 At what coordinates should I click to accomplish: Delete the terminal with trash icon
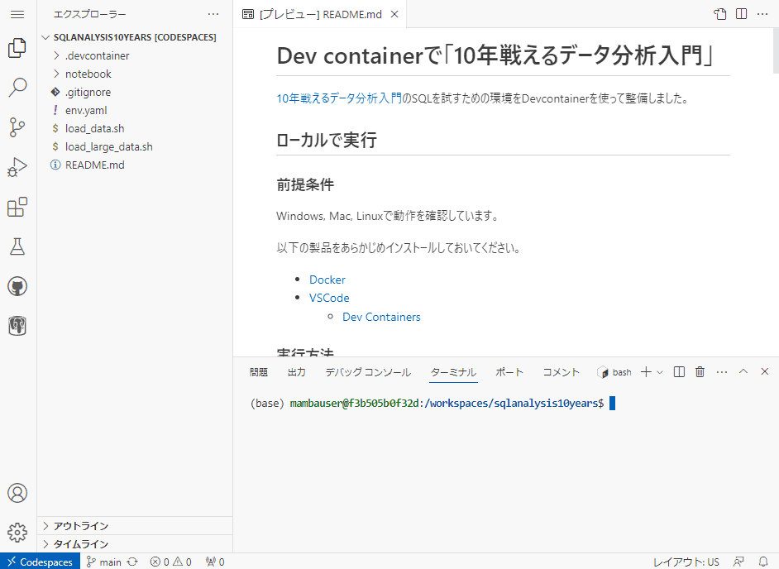tap(700, 372)
